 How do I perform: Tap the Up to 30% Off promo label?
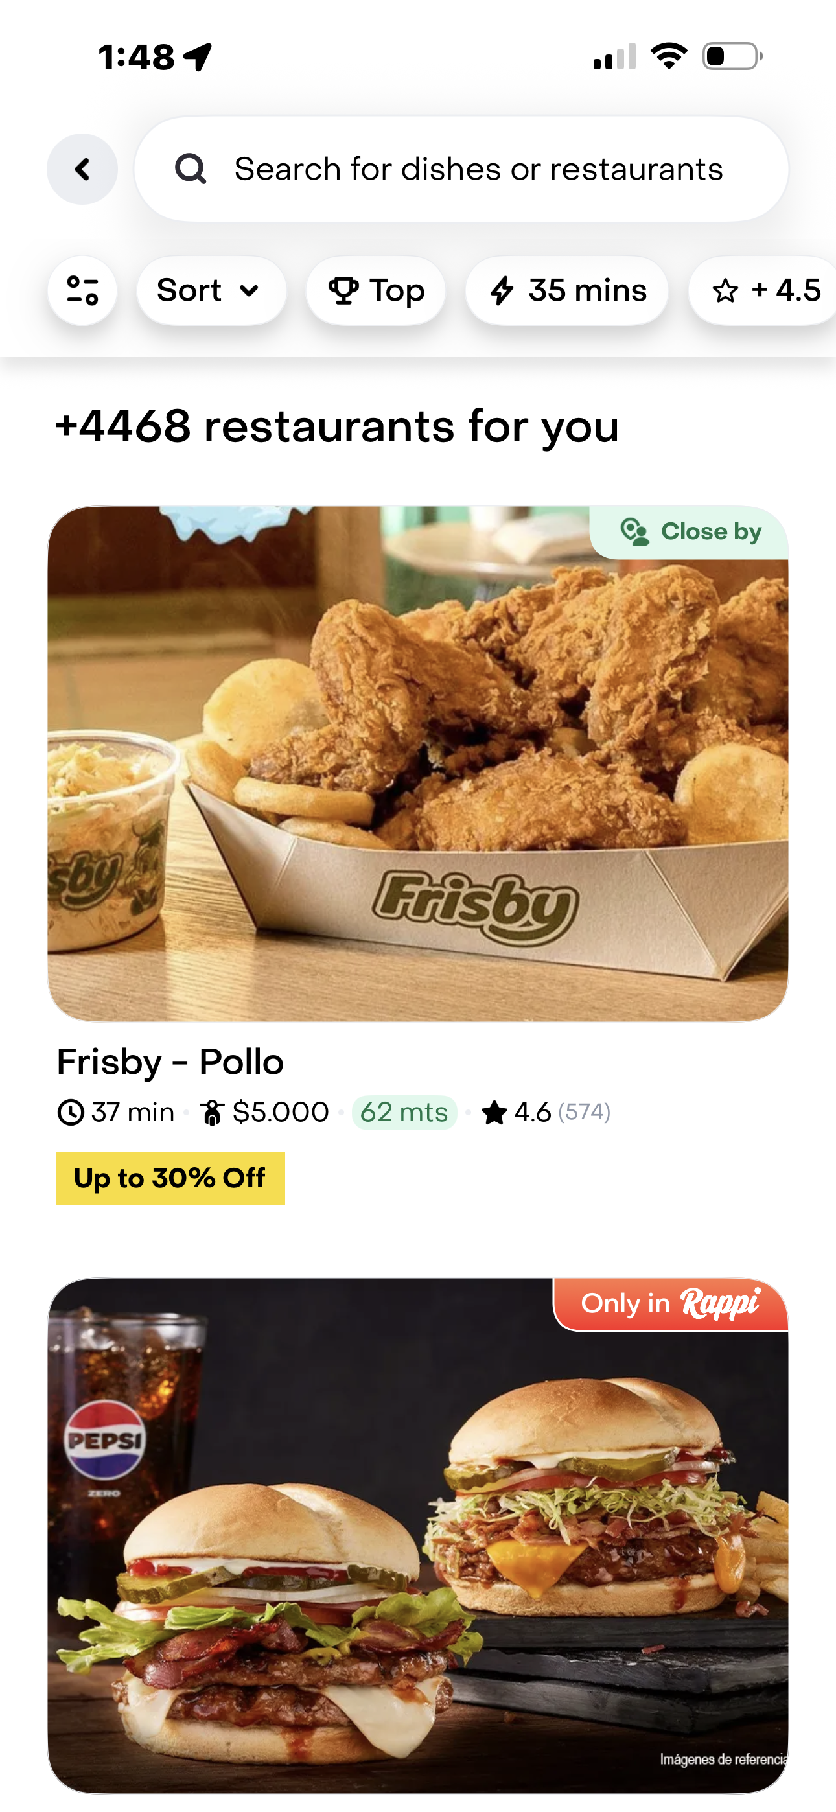point(170,1178)
